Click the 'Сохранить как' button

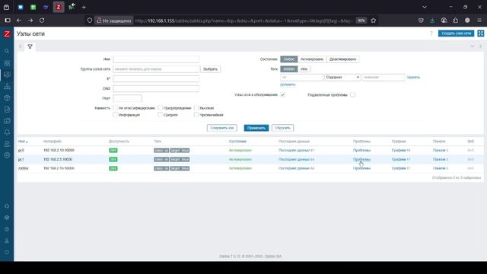tap(221, 128)
